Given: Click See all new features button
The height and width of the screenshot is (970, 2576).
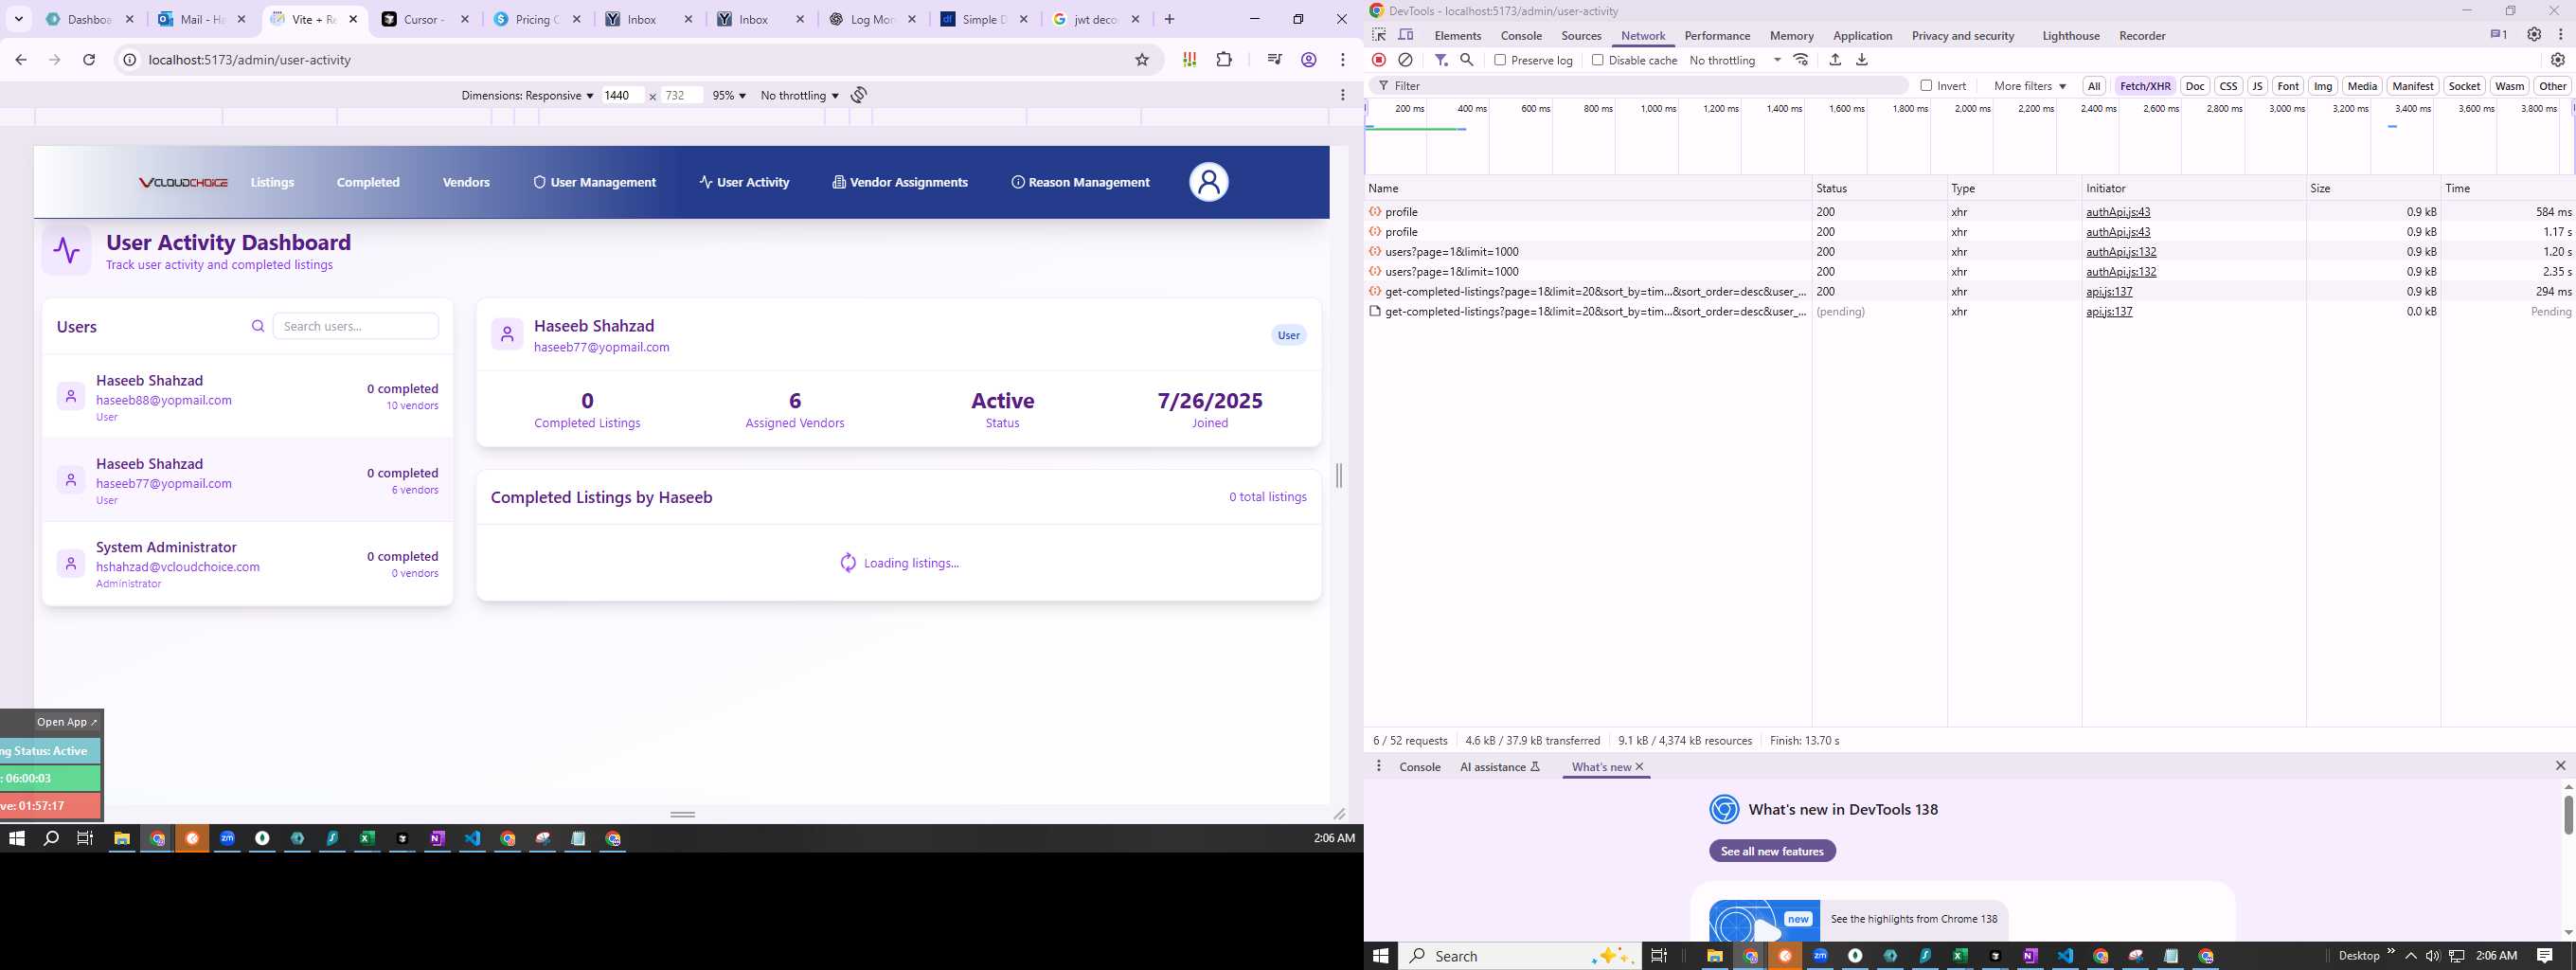Looking at the screenshot, I should pyautogui.click(x=1772, y=851).
